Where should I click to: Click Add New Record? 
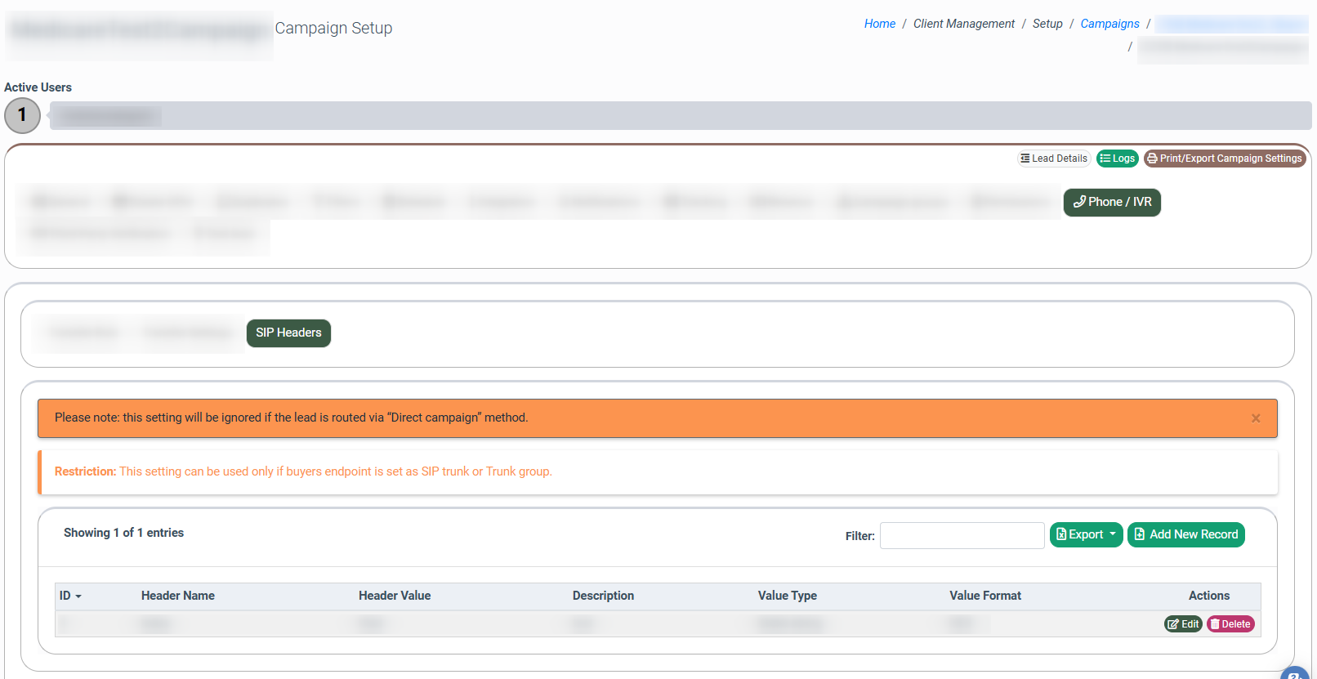tap(1185, 534)
